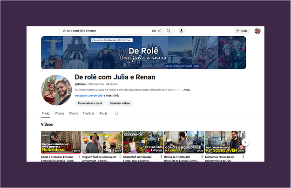Select the Início tab
This screenshot has height=188, width=291.
click(46, 113)
